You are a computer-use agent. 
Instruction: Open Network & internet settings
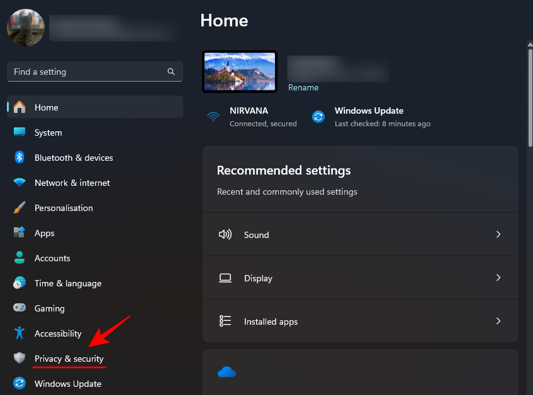point(95,183)
